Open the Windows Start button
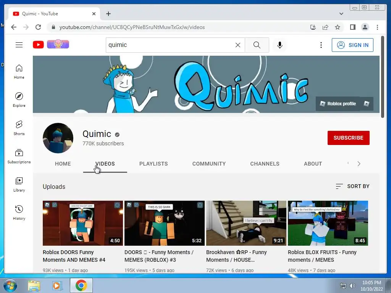 tap(10, 285)
